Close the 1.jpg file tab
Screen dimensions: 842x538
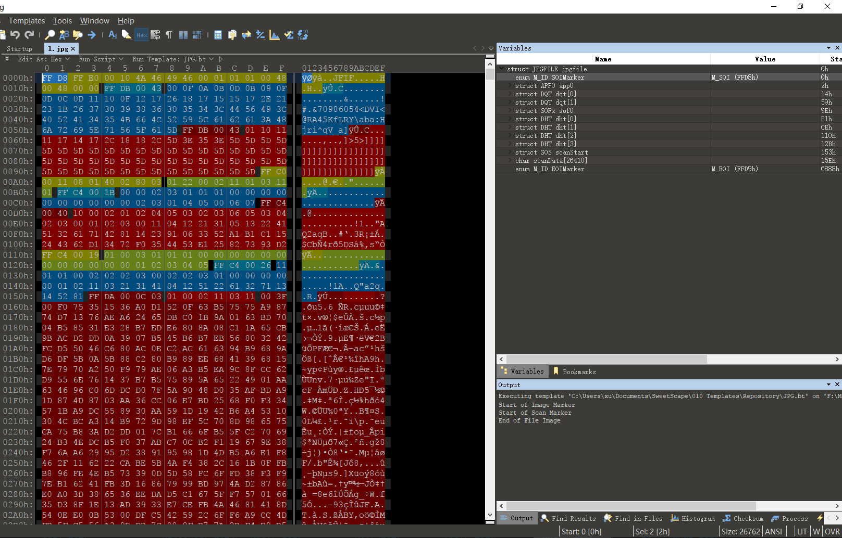point(73,48)
